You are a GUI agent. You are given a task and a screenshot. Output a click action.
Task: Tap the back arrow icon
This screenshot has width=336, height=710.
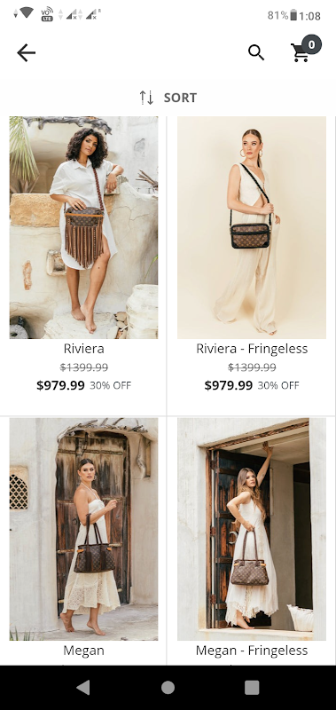click(x=27, y=53)
